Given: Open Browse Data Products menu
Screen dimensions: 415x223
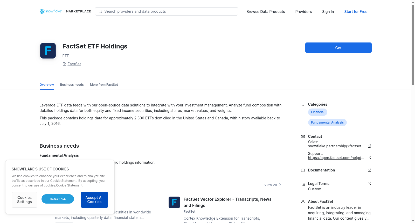Looking at the screenshot, I should (x=266, y=12).
